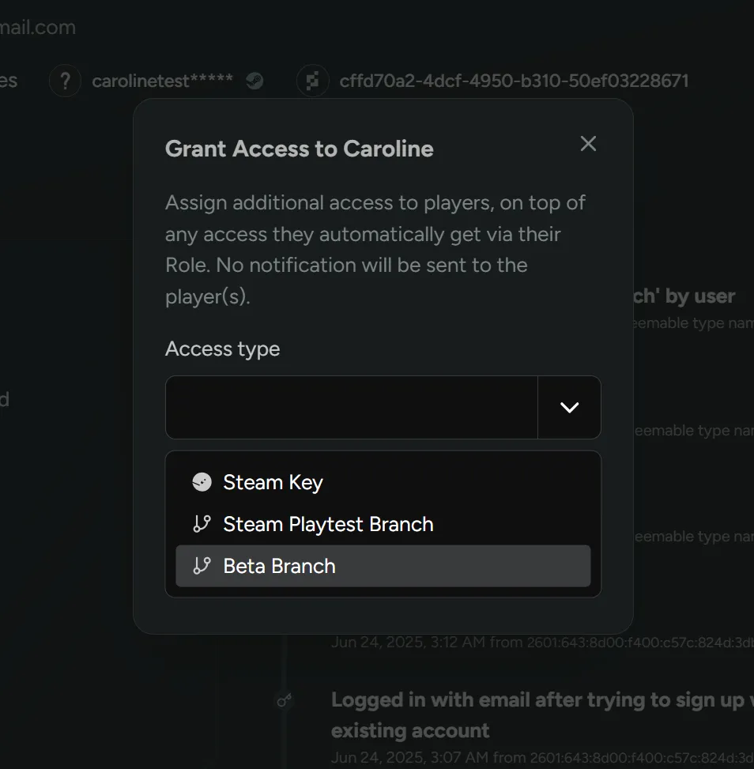
Task: Click the chevron on the access type selector
Action: point(569,408)
